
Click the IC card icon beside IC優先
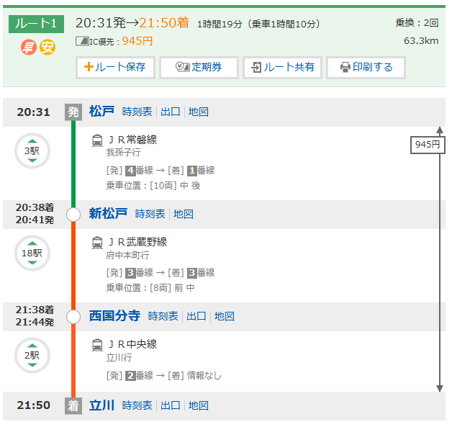click(82, 41)
